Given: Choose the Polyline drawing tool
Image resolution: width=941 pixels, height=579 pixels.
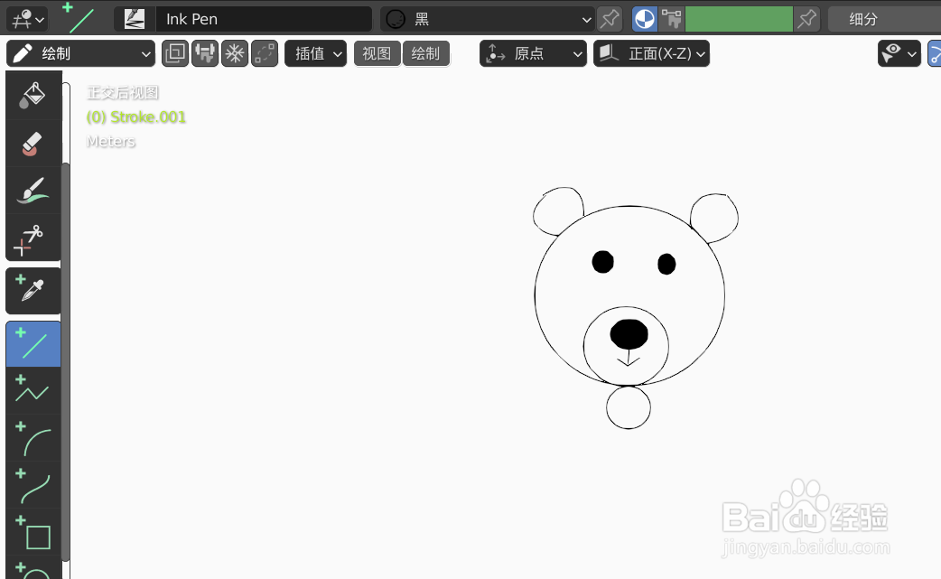Looking at the screenshot, I should tap(33, 390).
